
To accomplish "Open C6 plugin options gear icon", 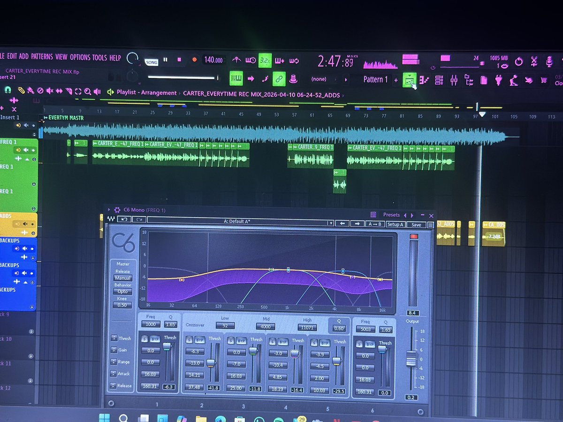I will [117, 210].
